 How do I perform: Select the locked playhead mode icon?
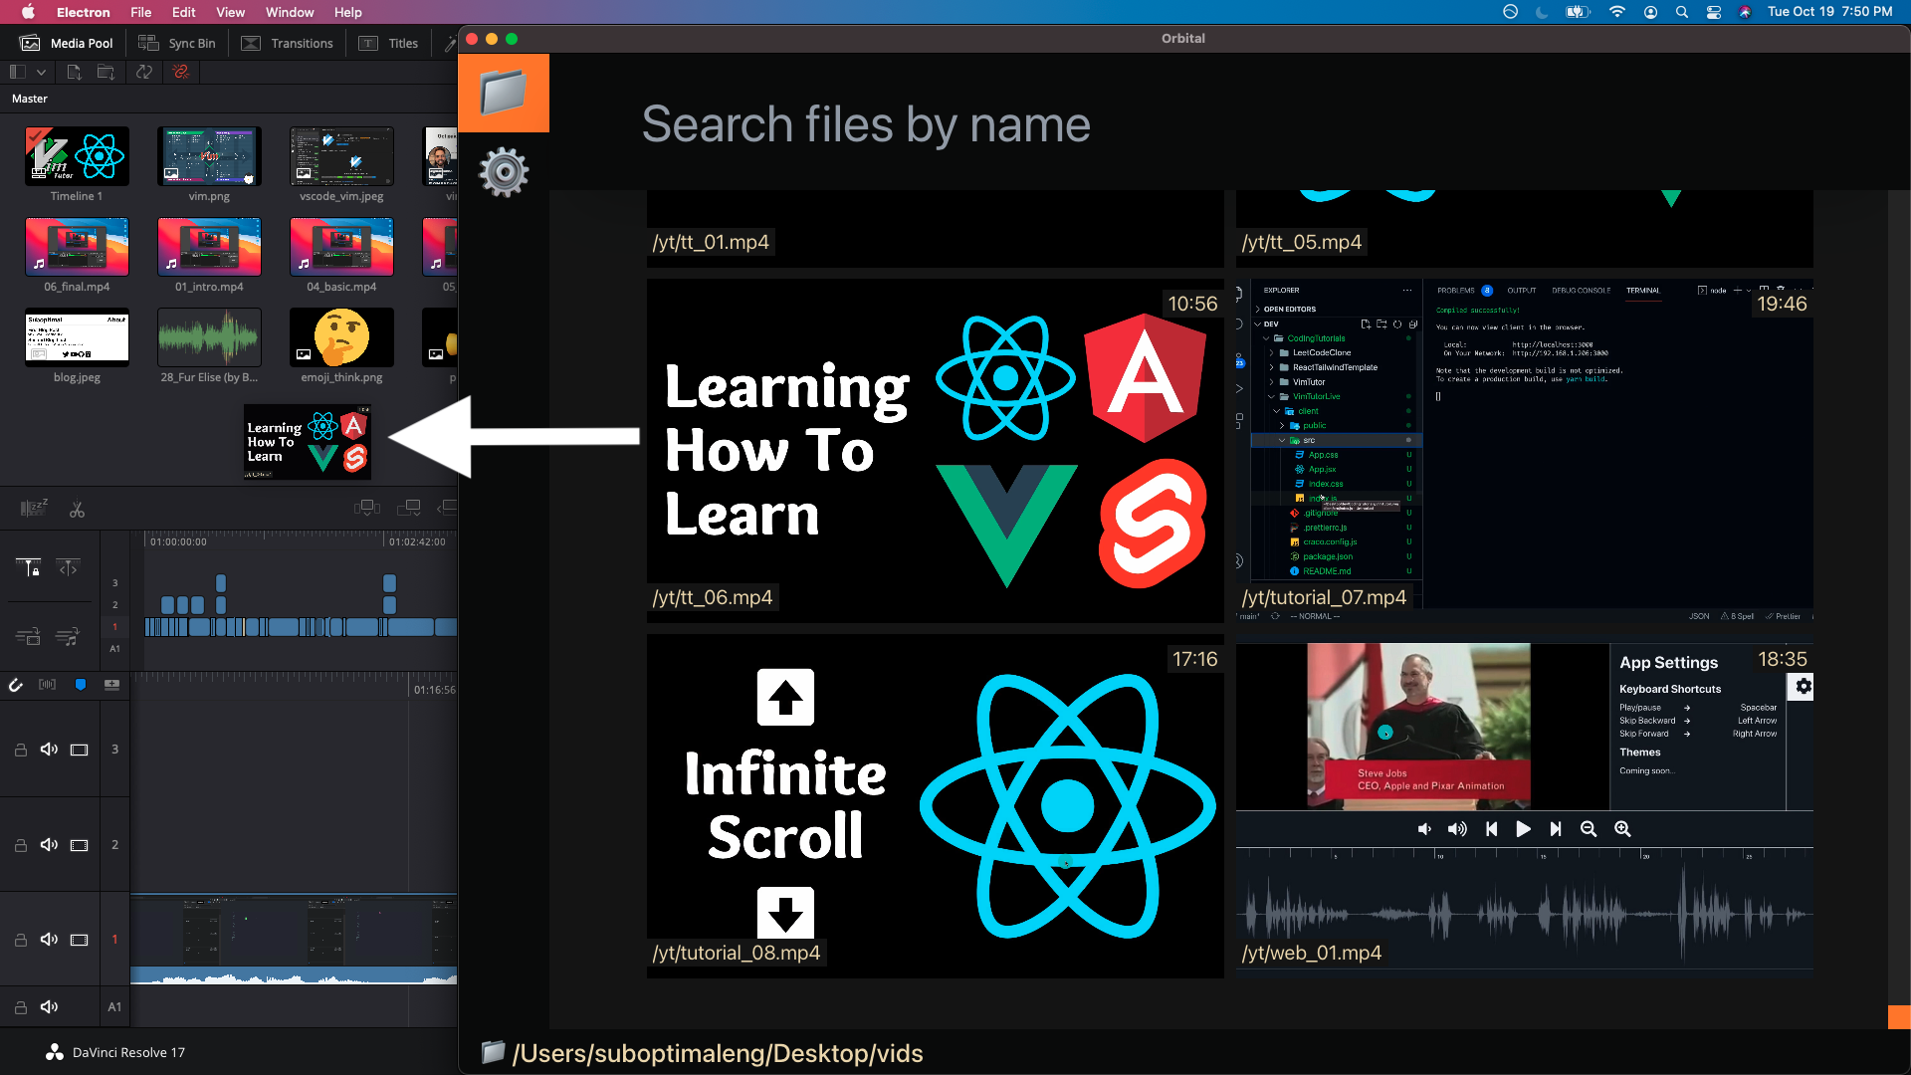[28, 567]
